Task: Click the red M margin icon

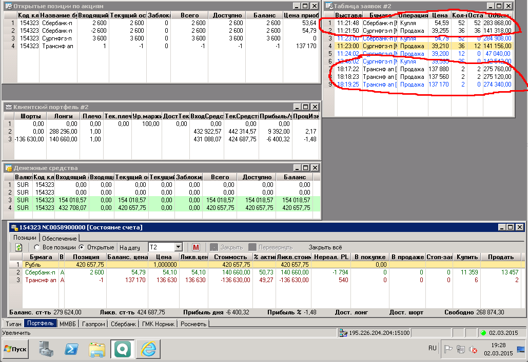Action: tap(195, 247)
